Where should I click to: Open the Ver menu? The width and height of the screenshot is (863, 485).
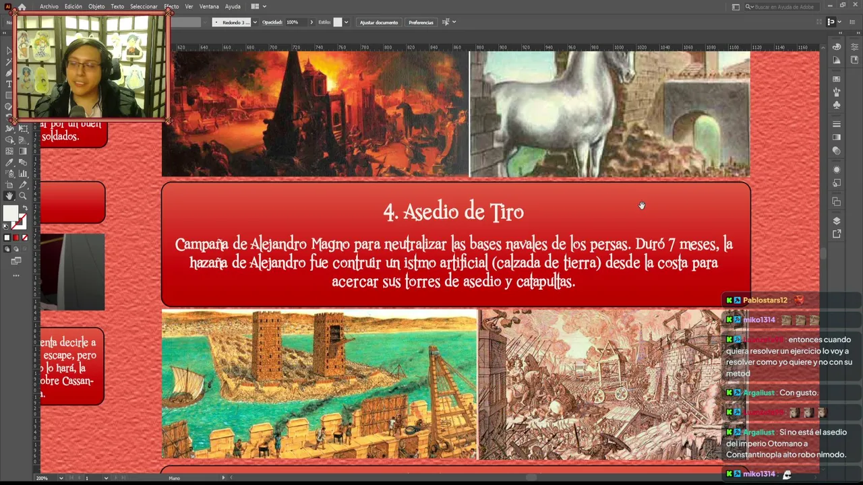pos(189,7)
